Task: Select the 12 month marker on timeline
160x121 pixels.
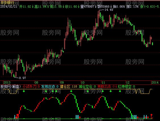Action: (x=128, y=82)
